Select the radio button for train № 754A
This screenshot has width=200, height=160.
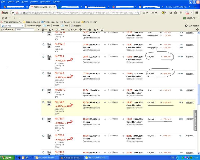pyautogui.click(x=43, y=73)
